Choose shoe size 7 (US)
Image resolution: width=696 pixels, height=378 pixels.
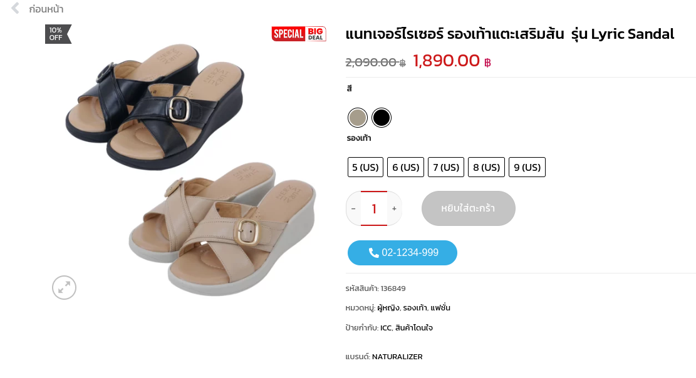[446, 167]
